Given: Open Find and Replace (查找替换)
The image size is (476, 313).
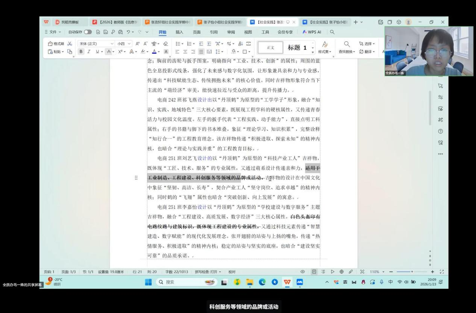Looking at the screenshot, I should pos(347,48).
